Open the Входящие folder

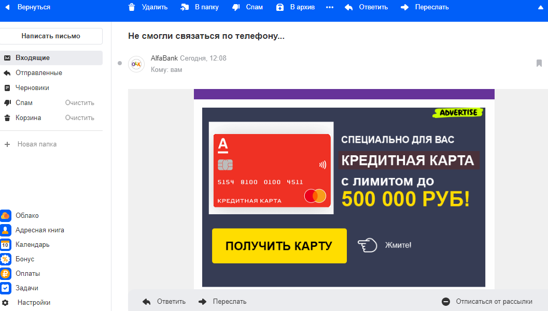pyautogui.click(x=51, y=58)
